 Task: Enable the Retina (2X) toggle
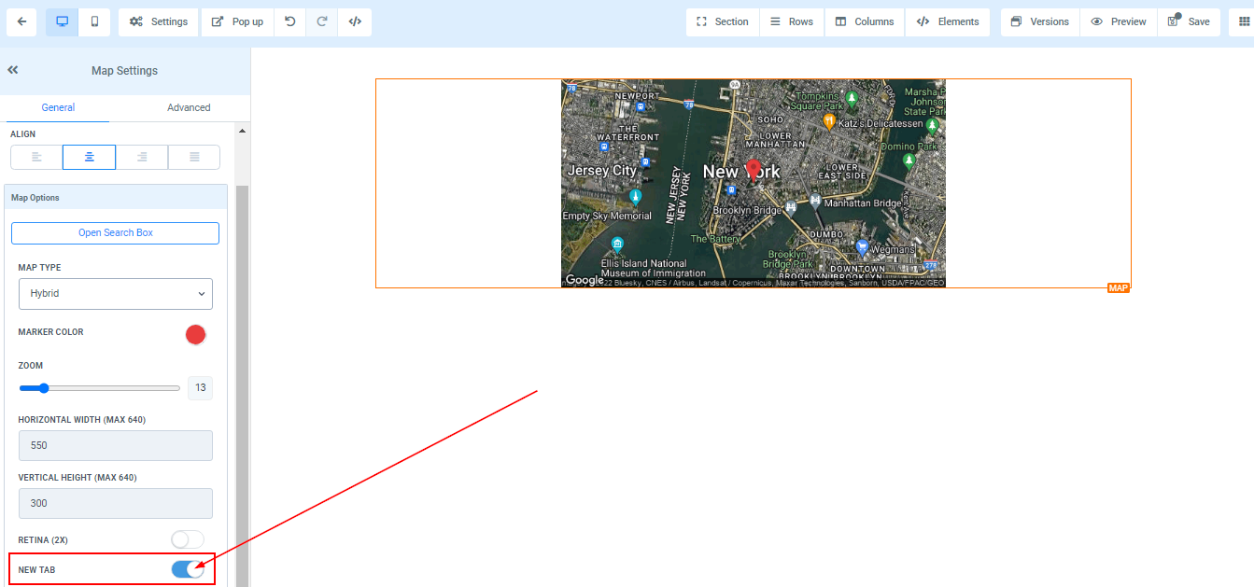188,539
